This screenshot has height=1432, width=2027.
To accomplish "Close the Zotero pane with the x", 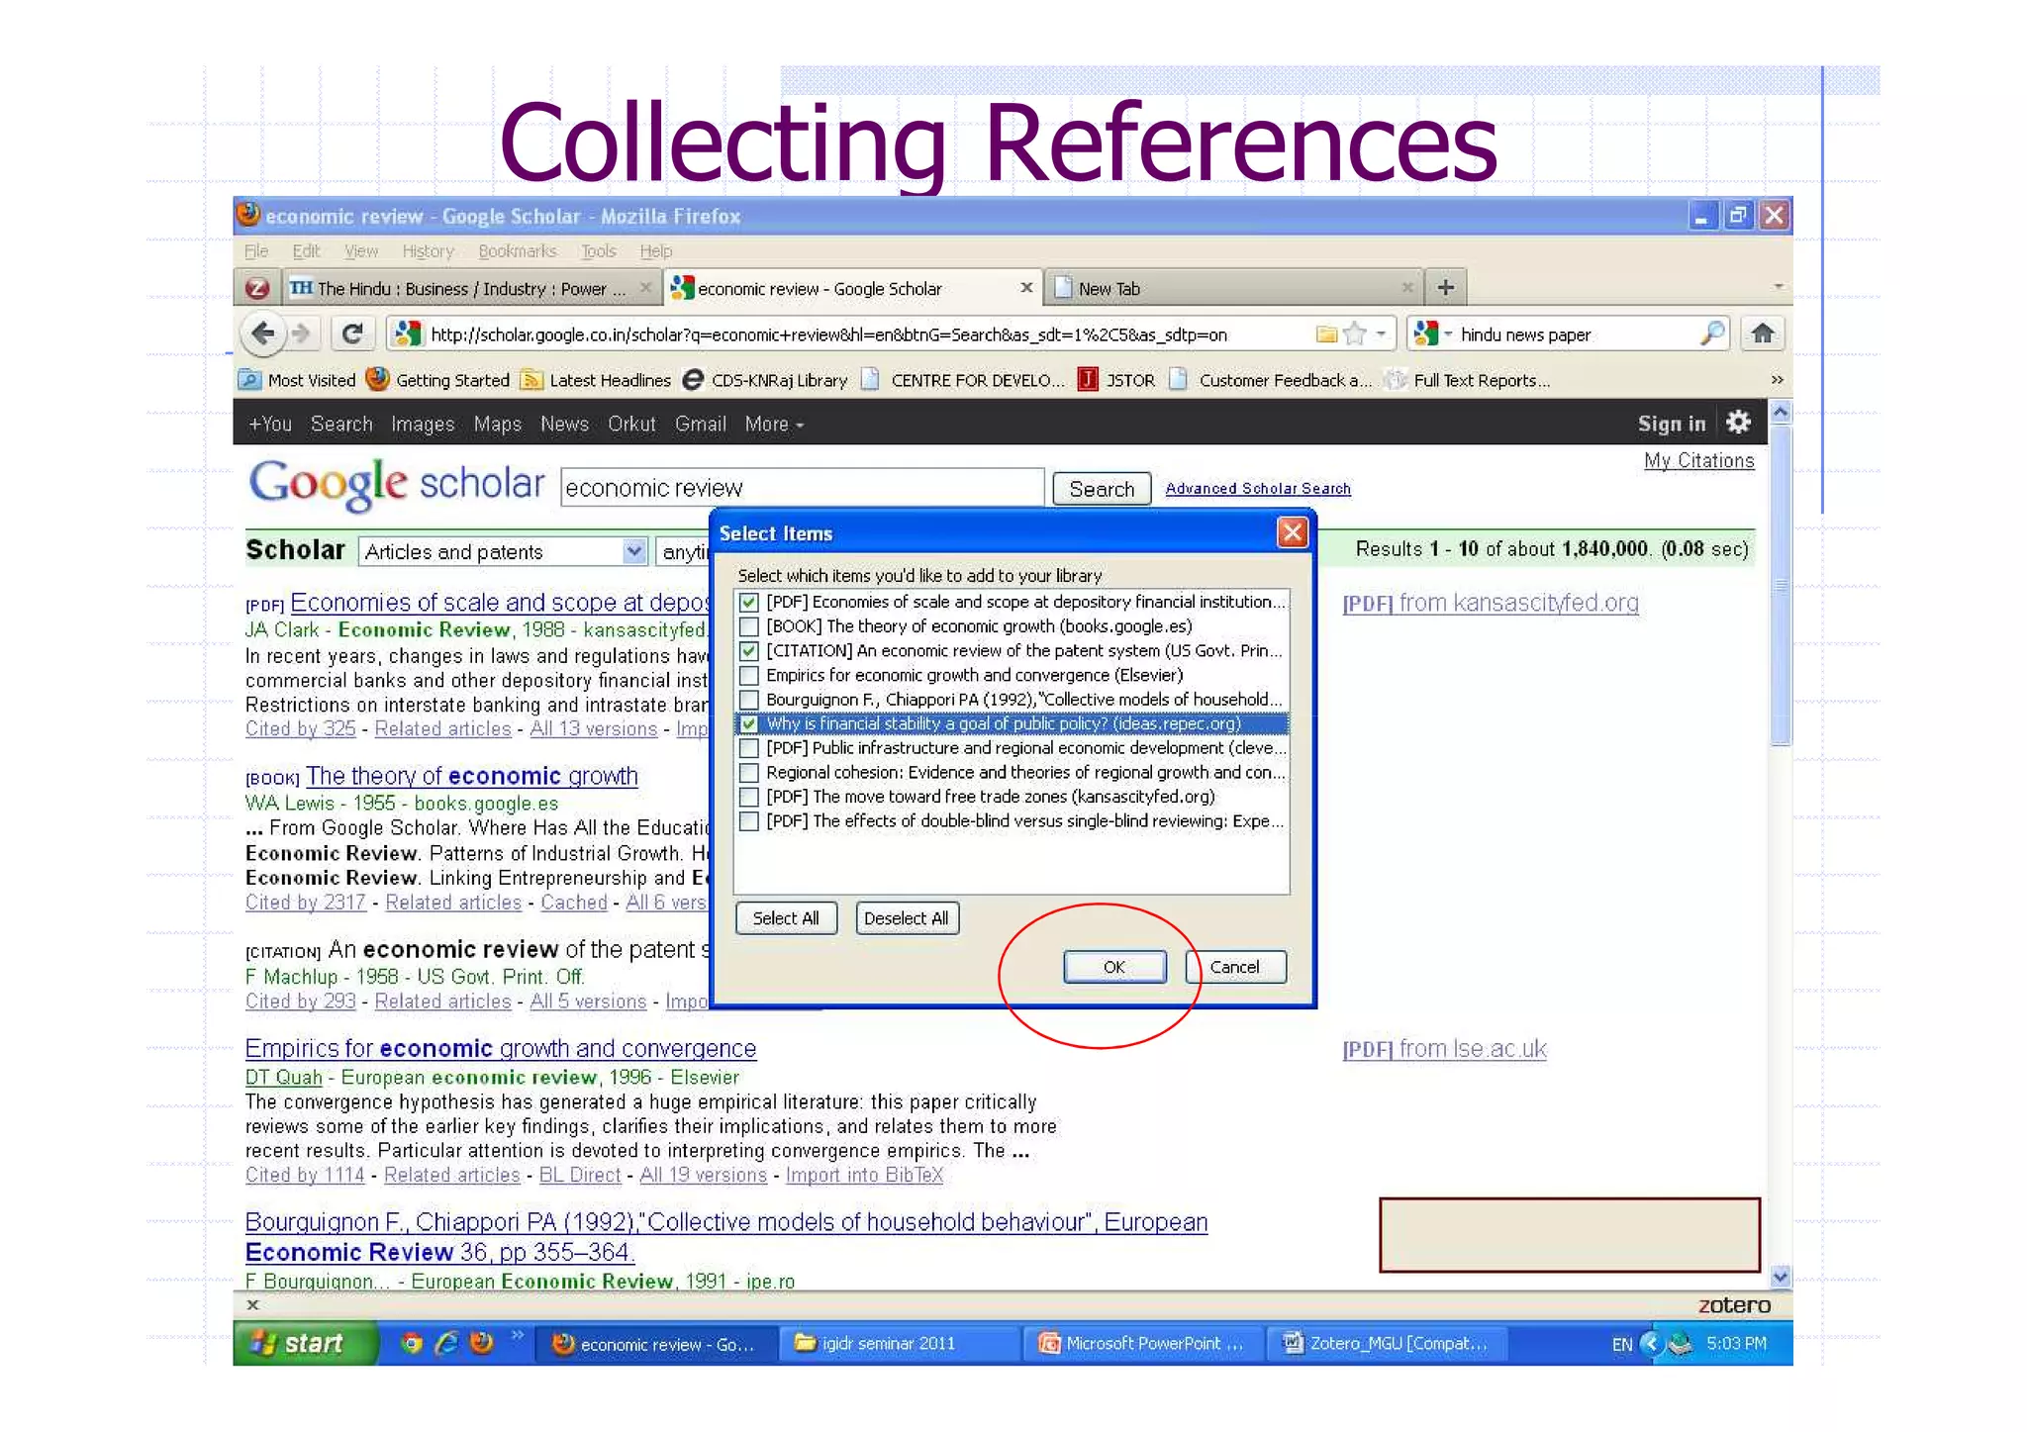I will pos(252,1304).
